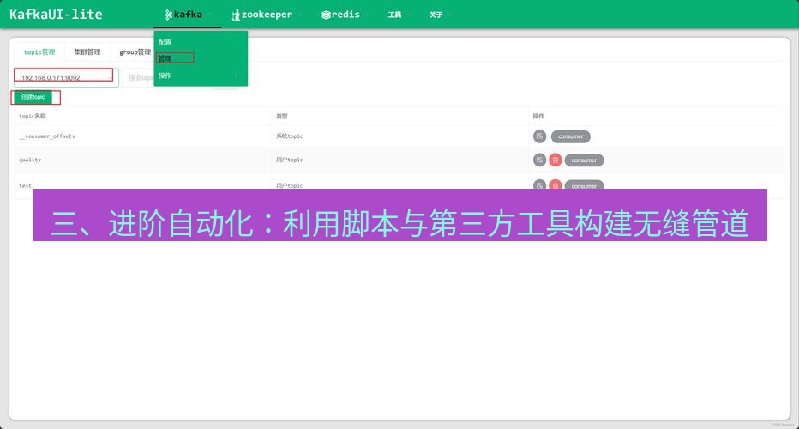Click the zookeeper keeper icon
Viewport: 799px width, 429px height.
(x=236, y=15)
